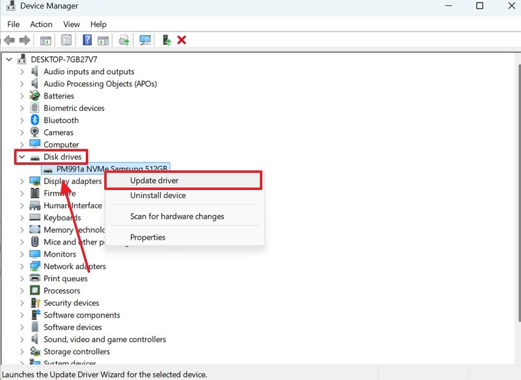Expand the Display adapters category
The height and width of the screenshot is (380, 521).
[21, 181]
